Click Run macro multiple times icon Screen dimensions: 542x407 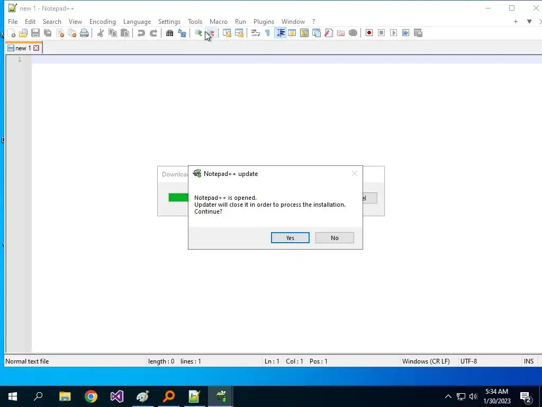[406, 33]
